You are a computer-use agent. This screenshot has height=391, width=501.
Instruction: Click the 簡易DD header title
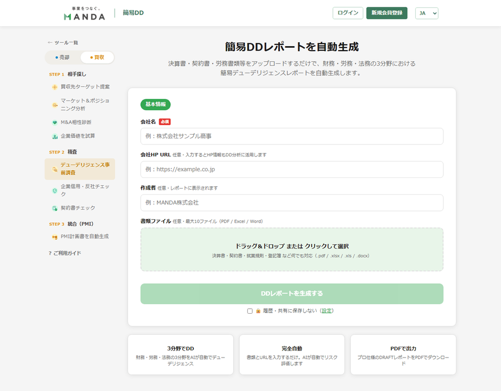point(133,13)
